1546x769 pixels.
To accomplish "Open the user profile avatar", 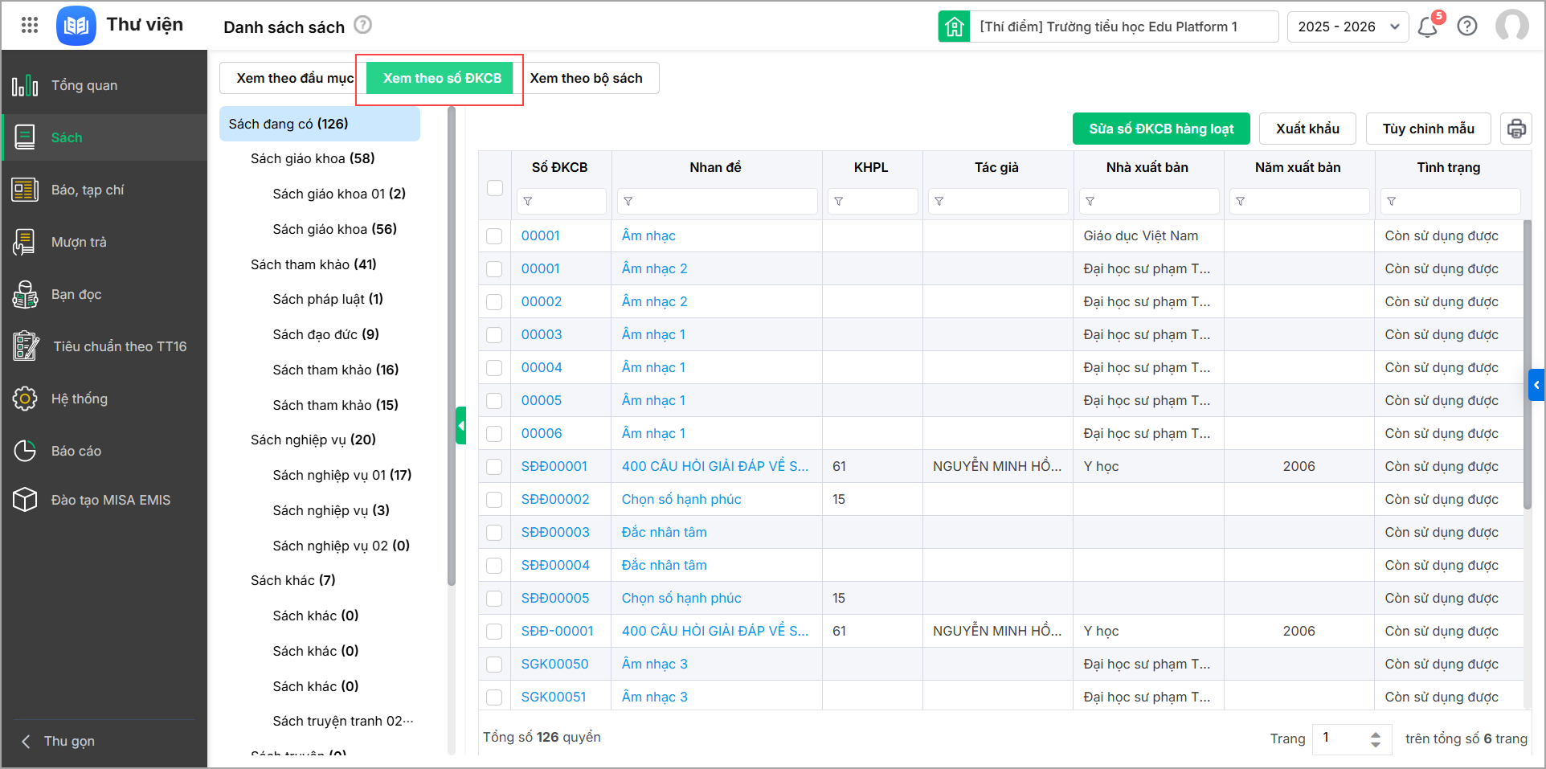I will click(1512, 26).
